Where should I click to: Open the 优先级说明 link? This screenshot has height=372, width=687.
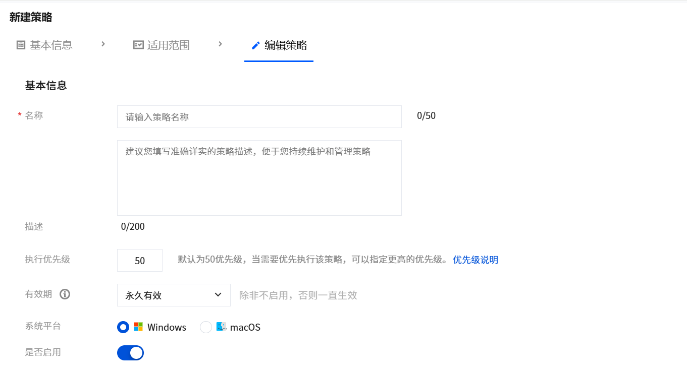tap(475, 260)
